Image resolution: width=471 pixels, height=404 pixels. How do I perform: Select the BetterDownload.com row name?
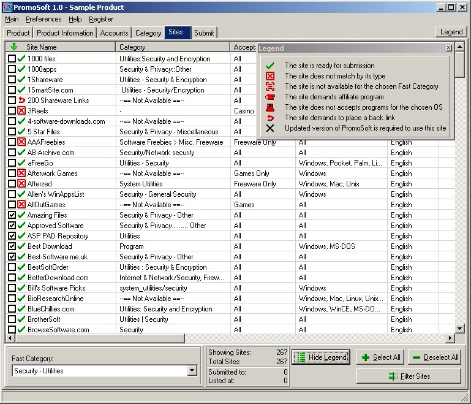58,278
